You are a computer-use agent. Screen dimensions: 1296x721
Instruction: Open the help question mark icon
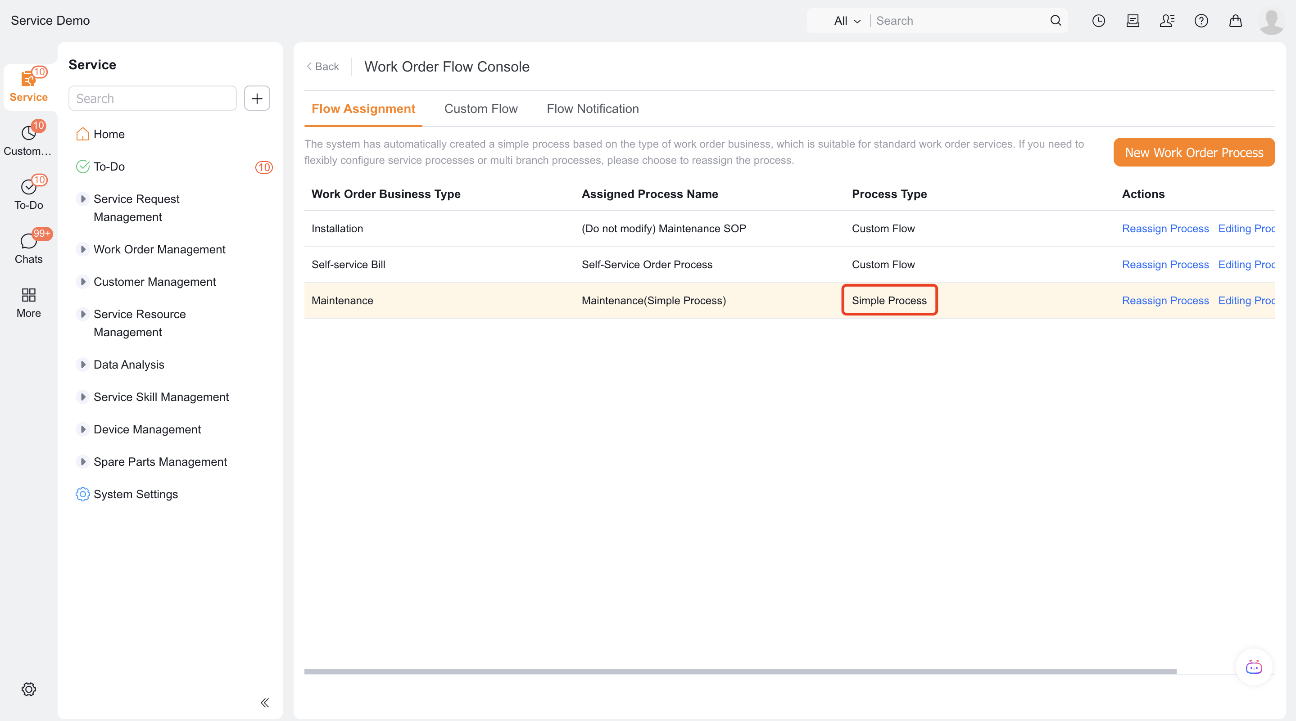pos(1201,21)
